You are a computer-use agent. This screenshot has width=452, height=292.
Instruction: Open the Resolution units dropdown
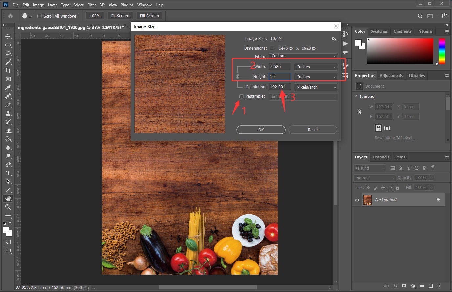[x=315, y=87]
